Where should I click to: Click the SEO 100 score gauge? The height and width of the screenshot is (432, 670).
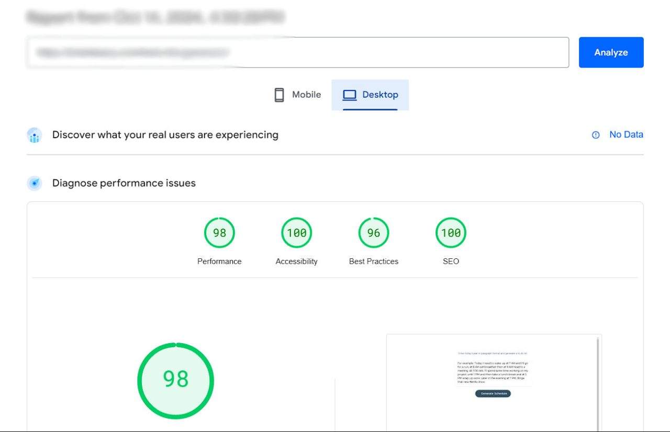point(451,233)
